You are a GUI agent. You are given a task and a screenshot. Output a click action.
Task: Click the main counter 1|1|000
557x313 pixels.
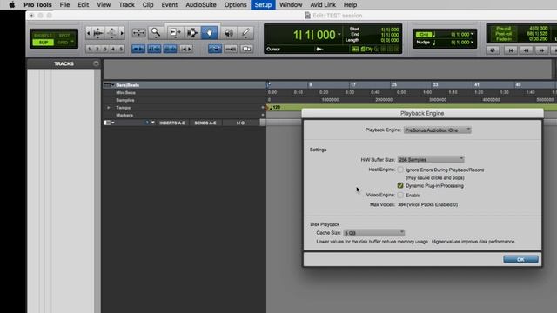tap(314, 35)
